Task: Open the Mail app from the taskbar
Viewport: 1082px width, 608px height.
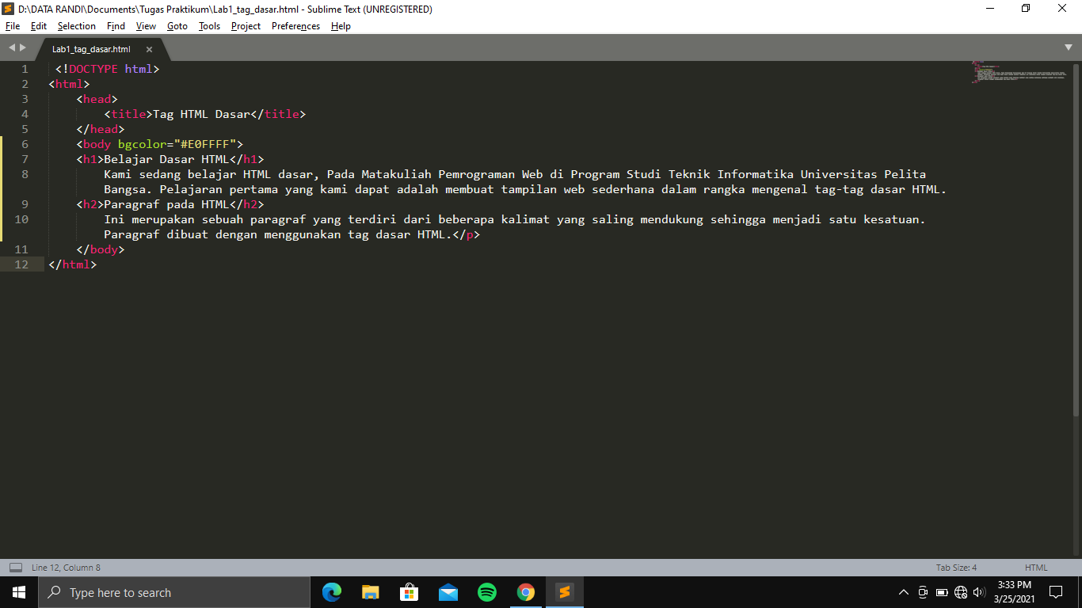Action: pos(448,591)
